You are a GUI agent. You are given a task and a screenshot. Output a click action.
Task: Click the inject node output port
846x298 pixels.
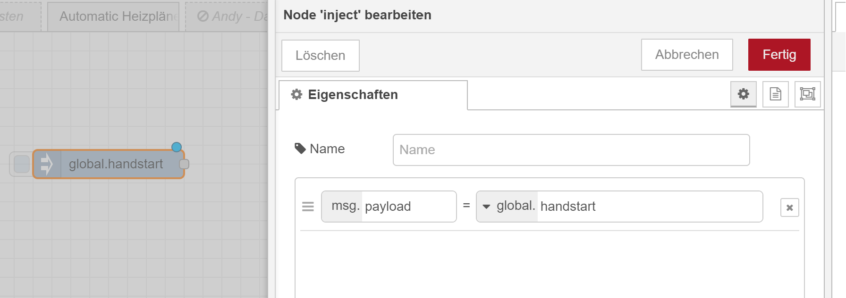tap(184, 164)
